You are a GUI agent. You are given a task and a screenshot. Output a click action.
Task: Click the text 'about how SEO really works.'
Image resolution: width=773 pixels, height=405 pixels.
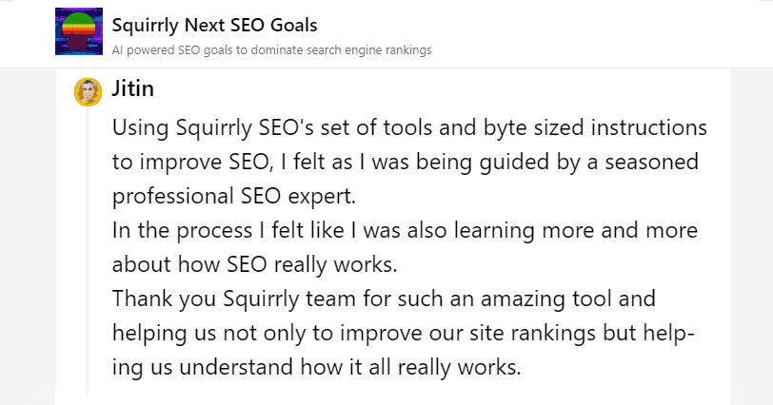click(x=254, y=264)
